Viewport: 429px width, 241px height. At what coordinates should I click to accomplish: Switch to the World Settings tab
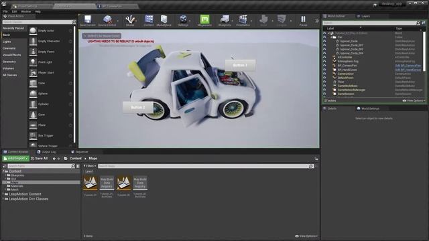pyautogui.click(x=368, y=108)
